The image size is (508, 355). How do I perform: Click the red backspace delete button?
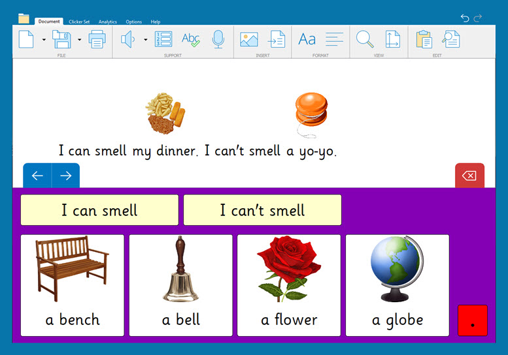(469, 176)
